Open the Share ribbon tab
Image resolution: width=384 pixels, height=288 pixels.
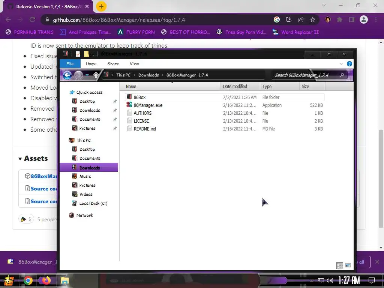pos(113,64)
